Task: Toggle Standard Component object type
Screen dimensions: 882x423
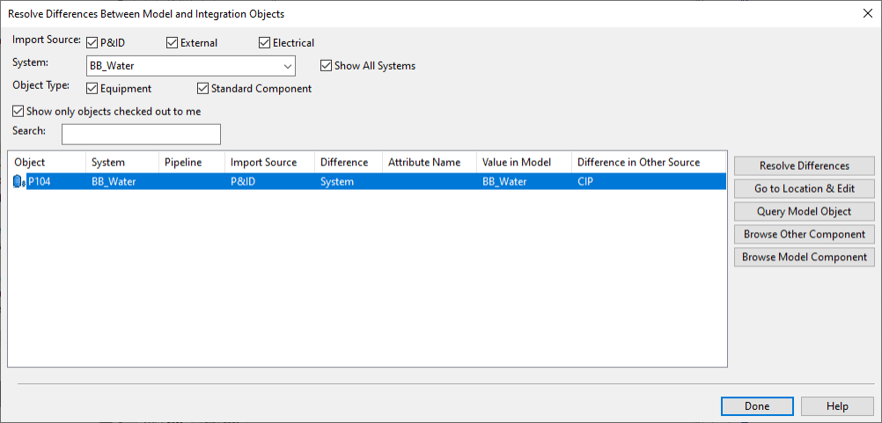Action: (x=202, y=89)
